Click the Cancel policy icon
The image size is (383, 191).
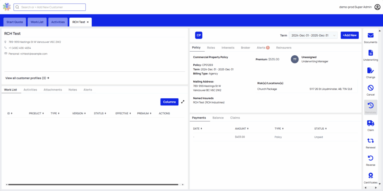371,88
